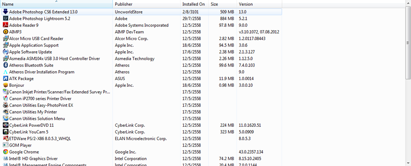This screenshot has width=411, height=166.
Task: Click the version 1.2.0117.08443 cell
Action: point(252,39)
